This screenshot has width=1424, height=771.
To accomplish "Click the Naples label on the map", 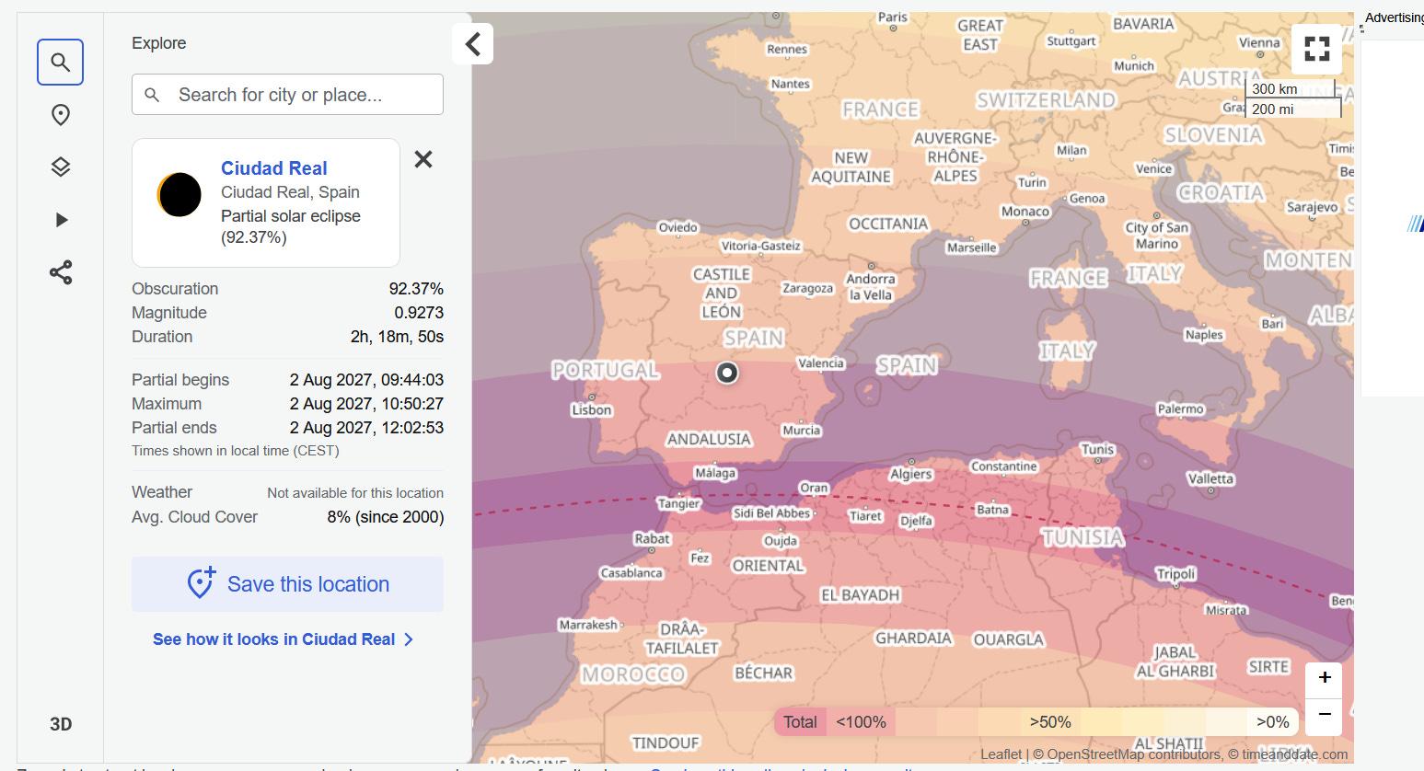I will (1204, 335).
